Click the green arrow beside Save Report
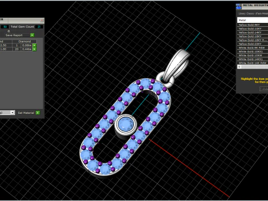This screenshot has width=268, height=201. coord(32,35)
